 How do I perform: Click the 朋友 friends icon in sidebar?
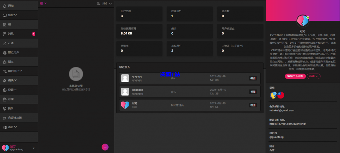pos(5,61)
